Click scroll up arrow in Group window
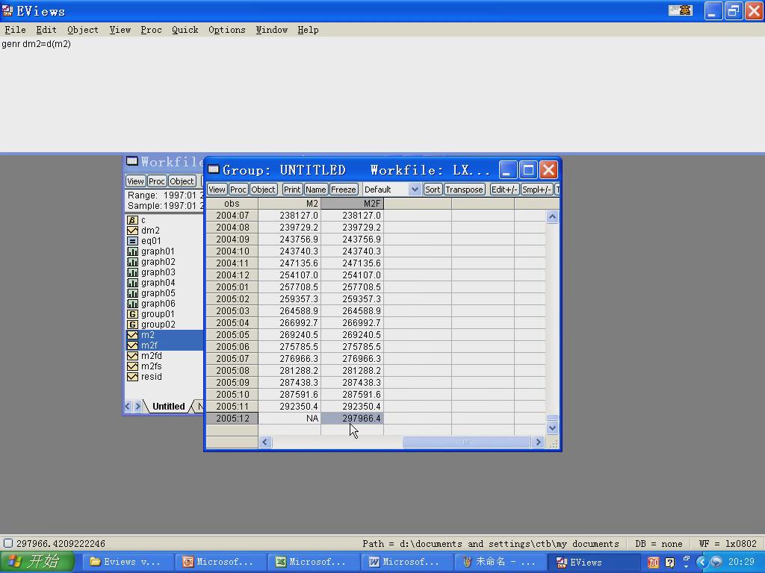The image size is (765, 573). tap(552, 216)
